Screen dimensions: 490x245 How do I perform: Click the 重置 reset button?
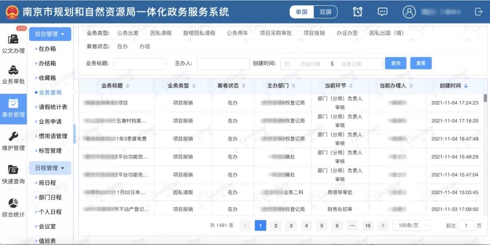pos(421,64)
